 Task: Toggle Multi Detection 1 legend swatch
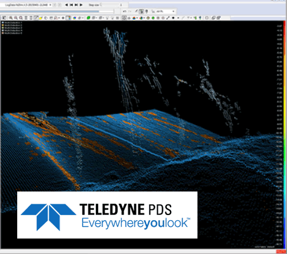[x=3, y=22]
